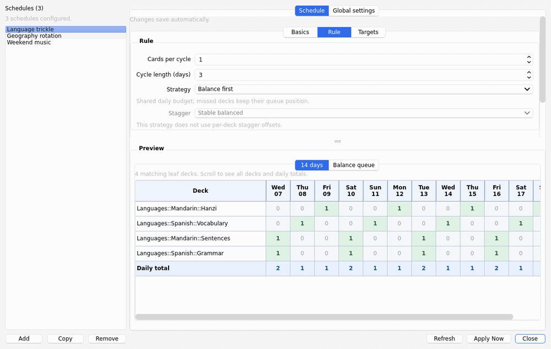Click Grammar cell for Tue 13

tap(423, 253)
